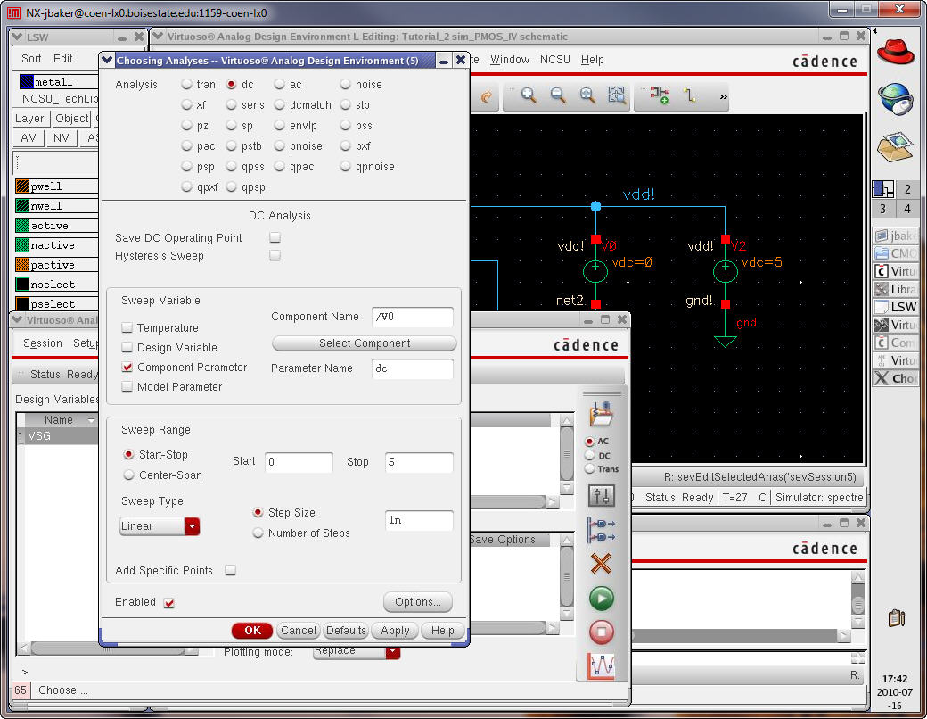Click the Stop value input field
Viewport: 927px width, 719px height.
tap(419, 462)
